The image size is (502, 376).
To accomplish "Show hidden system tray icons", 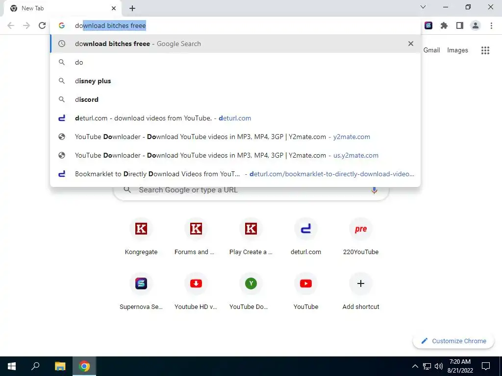I will (415, 366).
